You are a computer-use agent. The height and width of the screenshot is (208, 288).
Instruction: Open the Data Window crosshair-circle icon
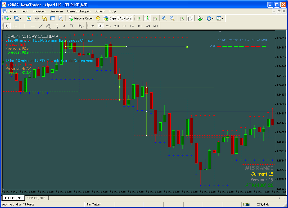tap(37, 18)
